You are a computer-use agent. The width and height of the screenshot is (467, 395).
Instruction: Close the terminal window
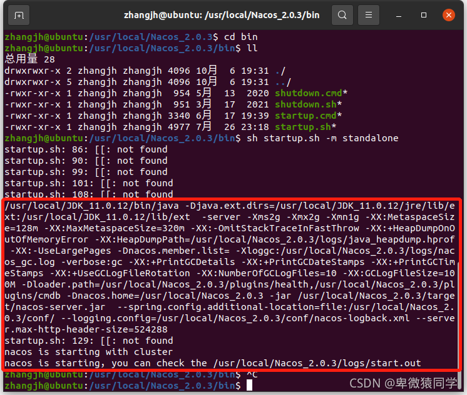[x=449, y=15]
